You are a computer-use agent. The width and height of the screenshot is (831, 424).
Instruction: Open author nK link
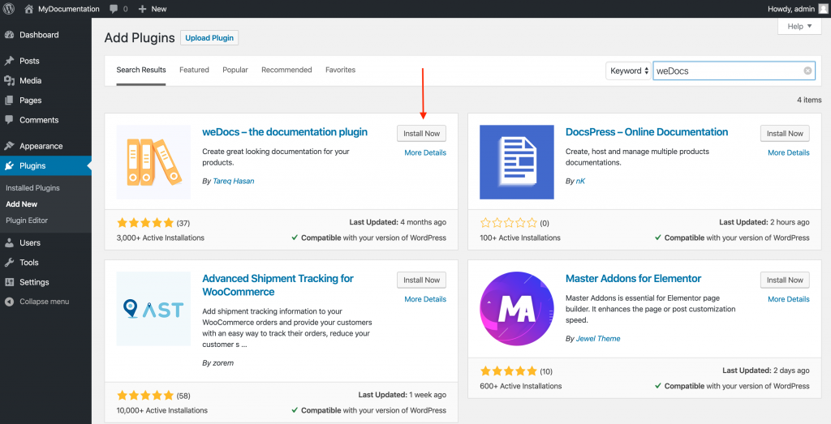tap(580, 181)
